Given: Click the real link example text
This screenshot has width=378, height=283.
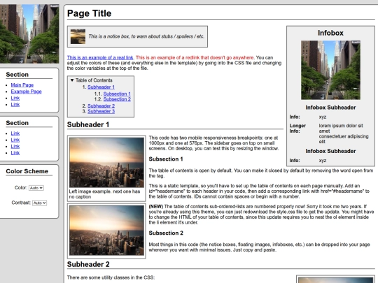Looking at the screenshot, I should 100,57.
